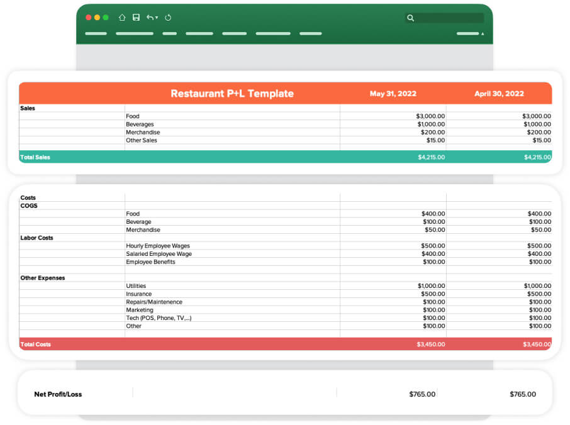Click the Beverages row label
Viewport: 570px width, 425px height.
click(x=140, y=124)
